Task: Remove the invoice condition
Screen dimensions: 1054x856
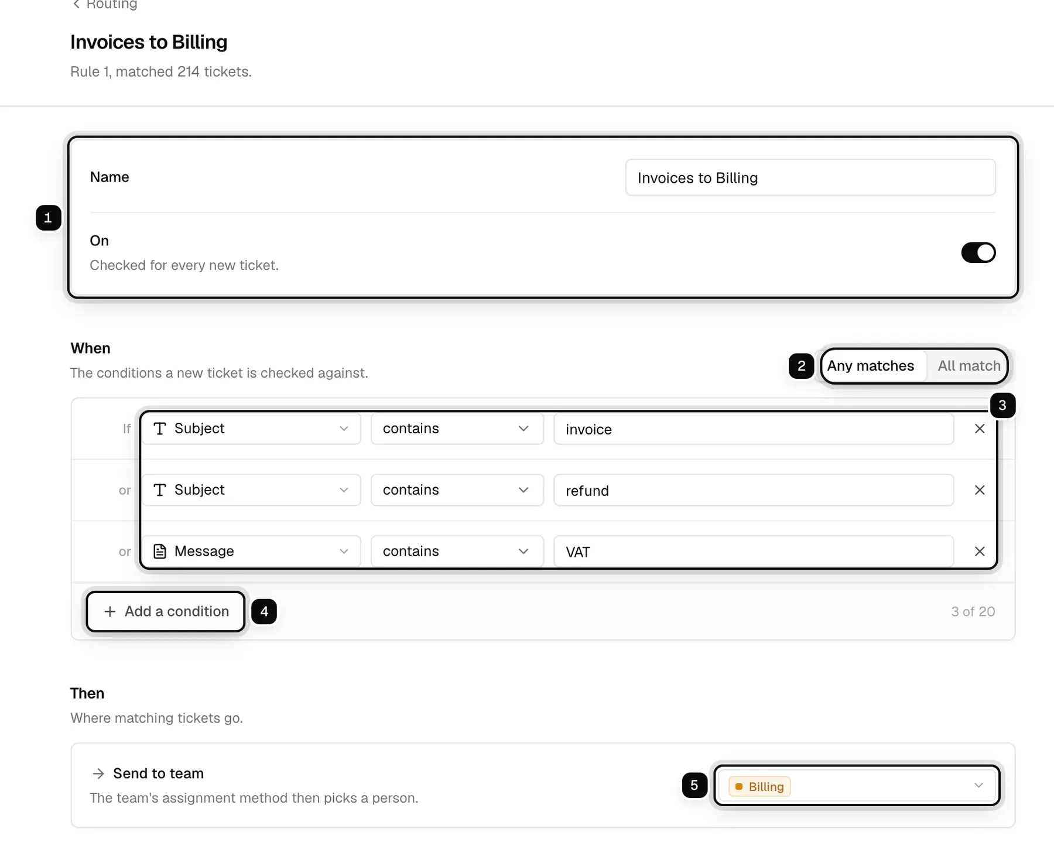Action: pyautogui.click(x=980, y=429)
